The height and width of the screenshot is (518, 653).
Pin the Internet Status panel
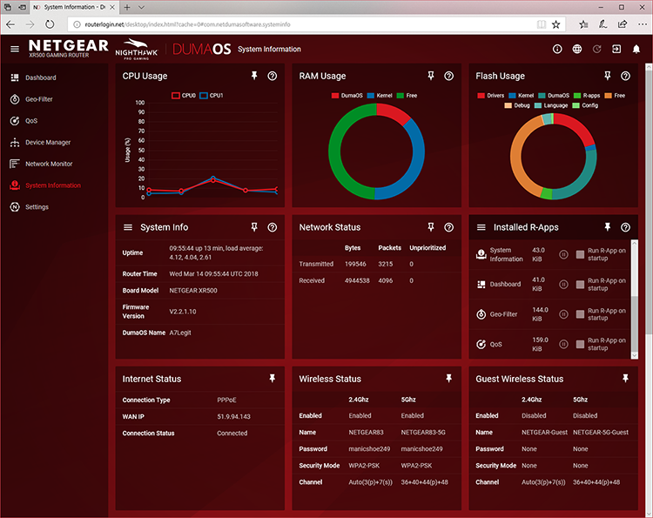coord(273,379)
